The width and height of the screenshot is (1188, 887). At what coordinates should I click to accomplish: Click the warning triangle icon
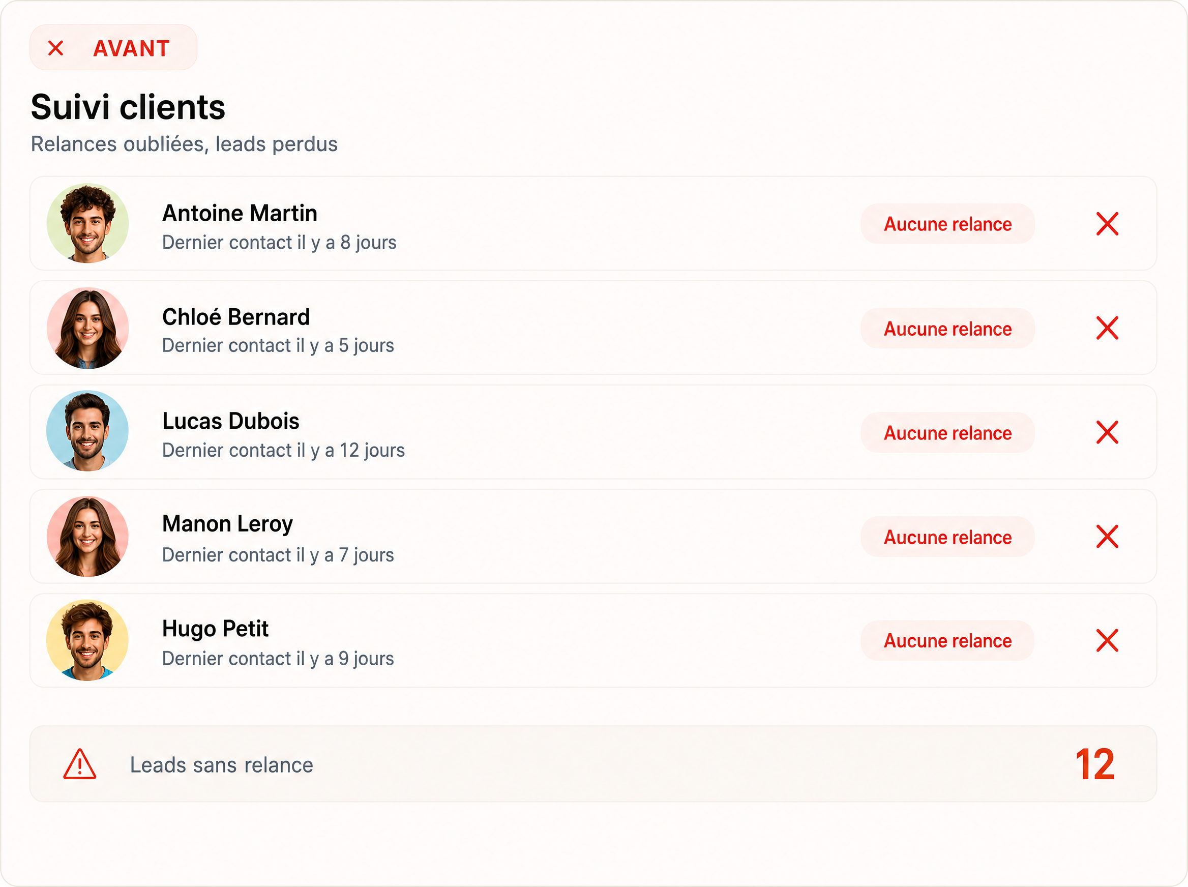(x=79, y=764)
